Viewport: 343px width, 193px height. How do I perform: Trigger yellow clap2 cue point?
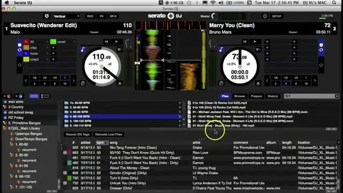[26, 60]
